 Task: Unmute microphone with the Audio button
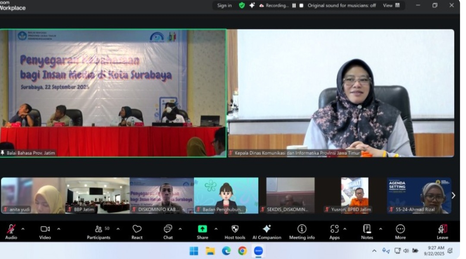pos(11,232)
